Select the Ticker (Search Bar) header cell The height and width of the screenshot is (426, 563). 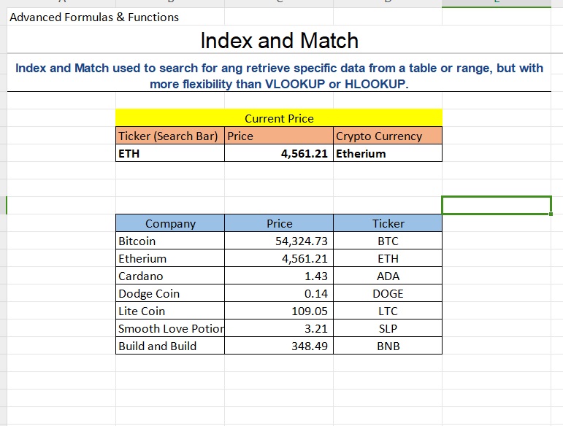click(169, 136)
